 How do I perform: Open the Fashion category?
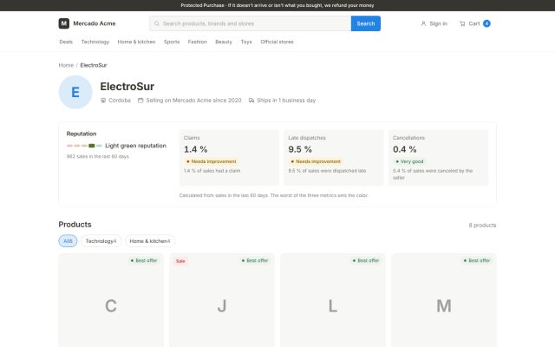pos(197,42)
